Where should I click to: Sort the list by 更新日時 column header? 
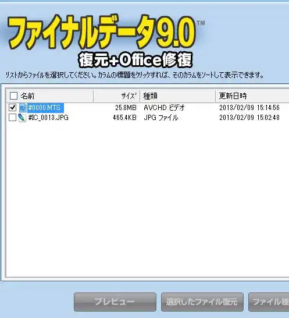252,96
